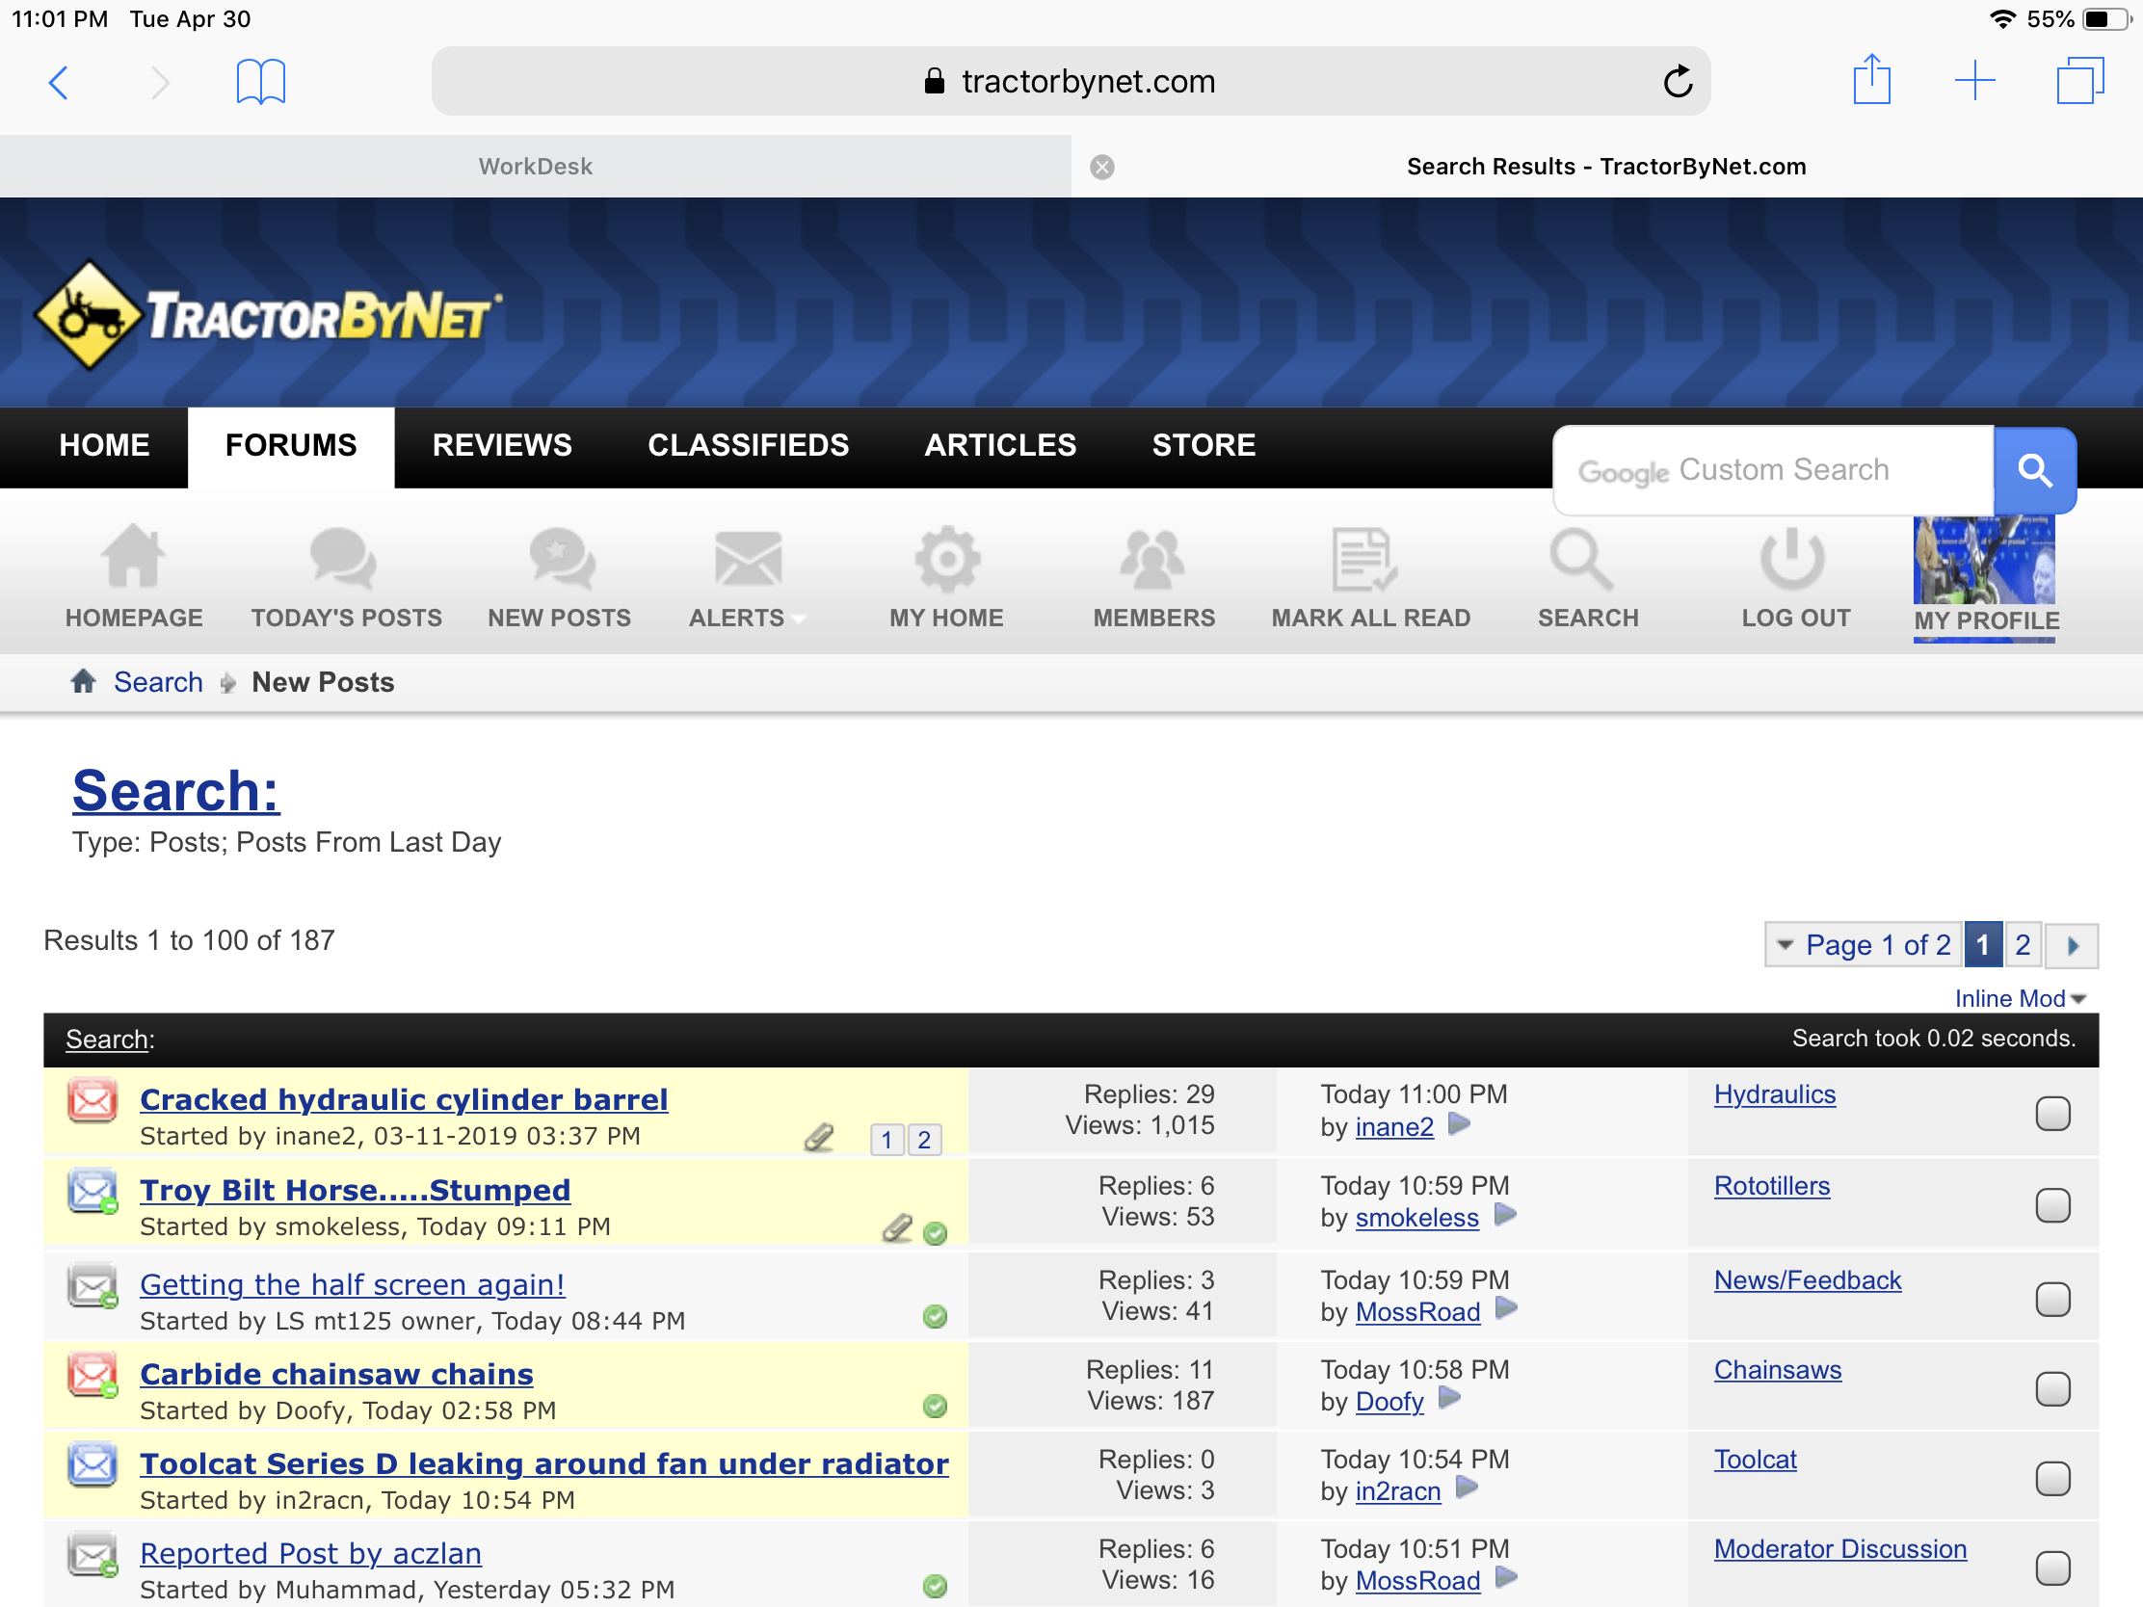Reload the page with the refresh icon
Image resolution: width=2143 pixels, height=1607 pixels.
(x=1677, y=81)
